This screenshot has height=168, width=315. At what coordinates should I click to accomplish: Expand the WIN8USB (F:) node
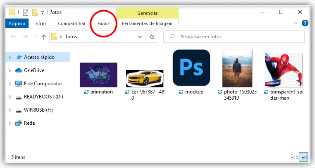click(x=10, y=110)
